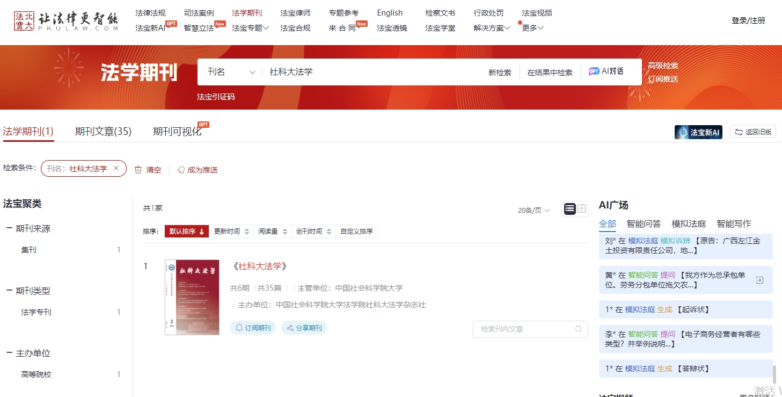Screen dimensions: 782x397
Task: Click arrow icon on 黄* 智能问答 card
Action: click(x=759, y=280)
